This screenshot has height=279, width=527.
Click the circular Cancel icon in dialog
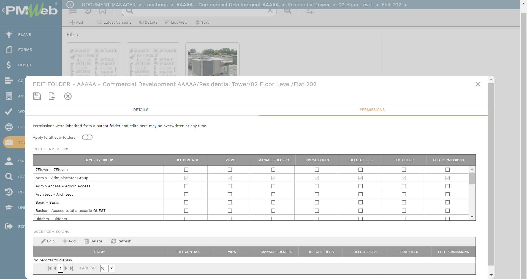[x=68, y=96]
